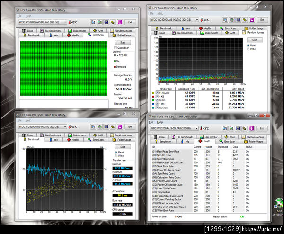Click screenshot copy icon in Random Access window
Image resolution: width=284 pixels, height=234 pixels.
pyautogui.click(x=231, y=20)
